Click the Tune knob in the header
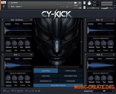The height and width of the screenshot is (94, 116). tap(89, 4)
